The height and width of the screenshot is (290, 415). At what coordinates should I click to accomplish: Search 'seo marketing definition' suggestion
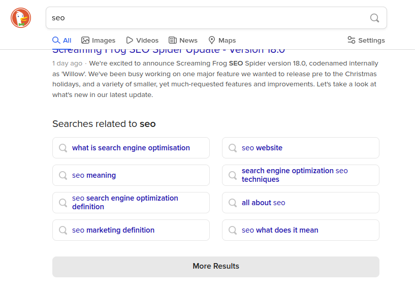pos(131,230)
